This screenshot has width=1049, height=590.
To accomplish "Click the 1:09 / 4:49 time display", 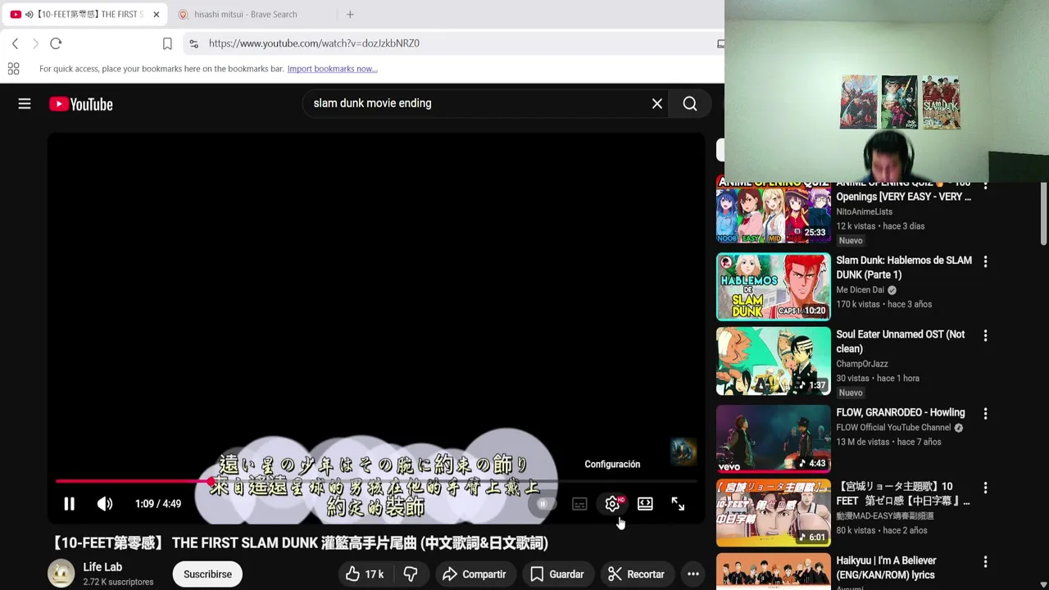I will (x=158, y=504).
